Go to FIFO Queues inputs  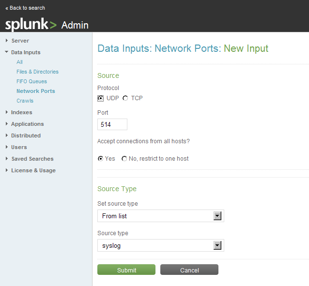point(32,81)
